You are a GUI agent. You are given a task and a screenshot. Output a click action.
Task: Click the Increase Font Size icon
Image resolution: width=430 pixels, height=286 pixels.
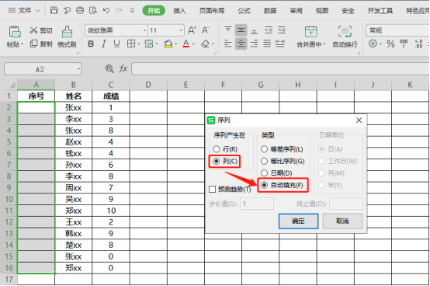point(192,30)
